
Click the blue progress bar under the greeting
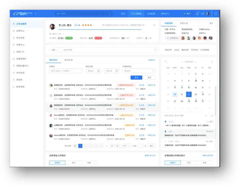[100, 29]
